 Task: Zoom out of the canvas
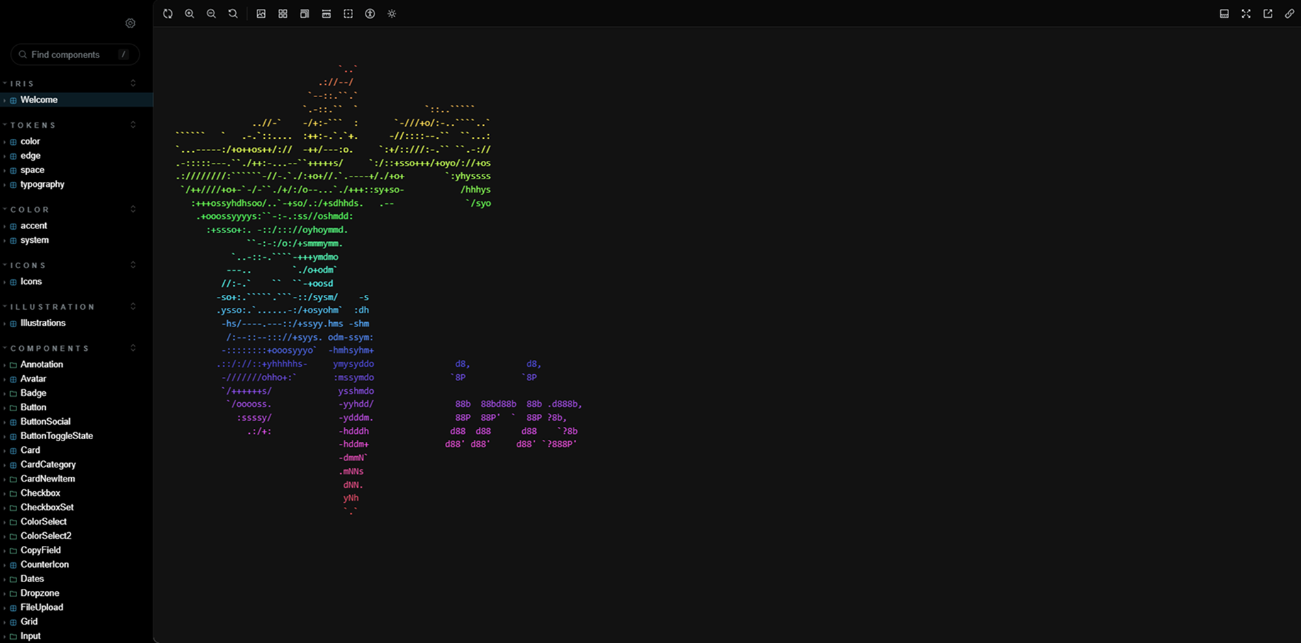click(211, 14)
